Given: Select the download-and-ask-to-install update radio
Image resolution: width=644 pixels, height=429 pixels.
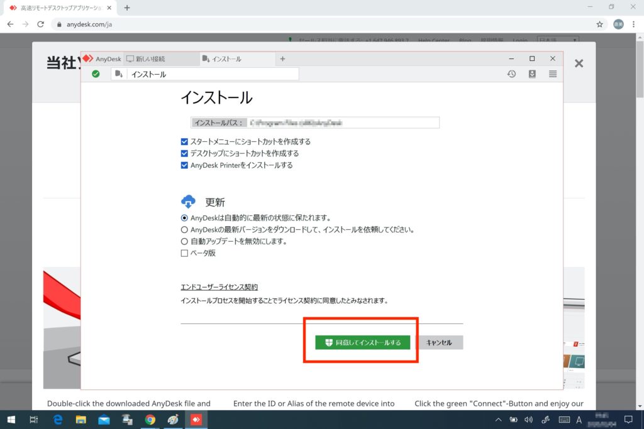Looking at the screenshot, I should tap(184, 230).
